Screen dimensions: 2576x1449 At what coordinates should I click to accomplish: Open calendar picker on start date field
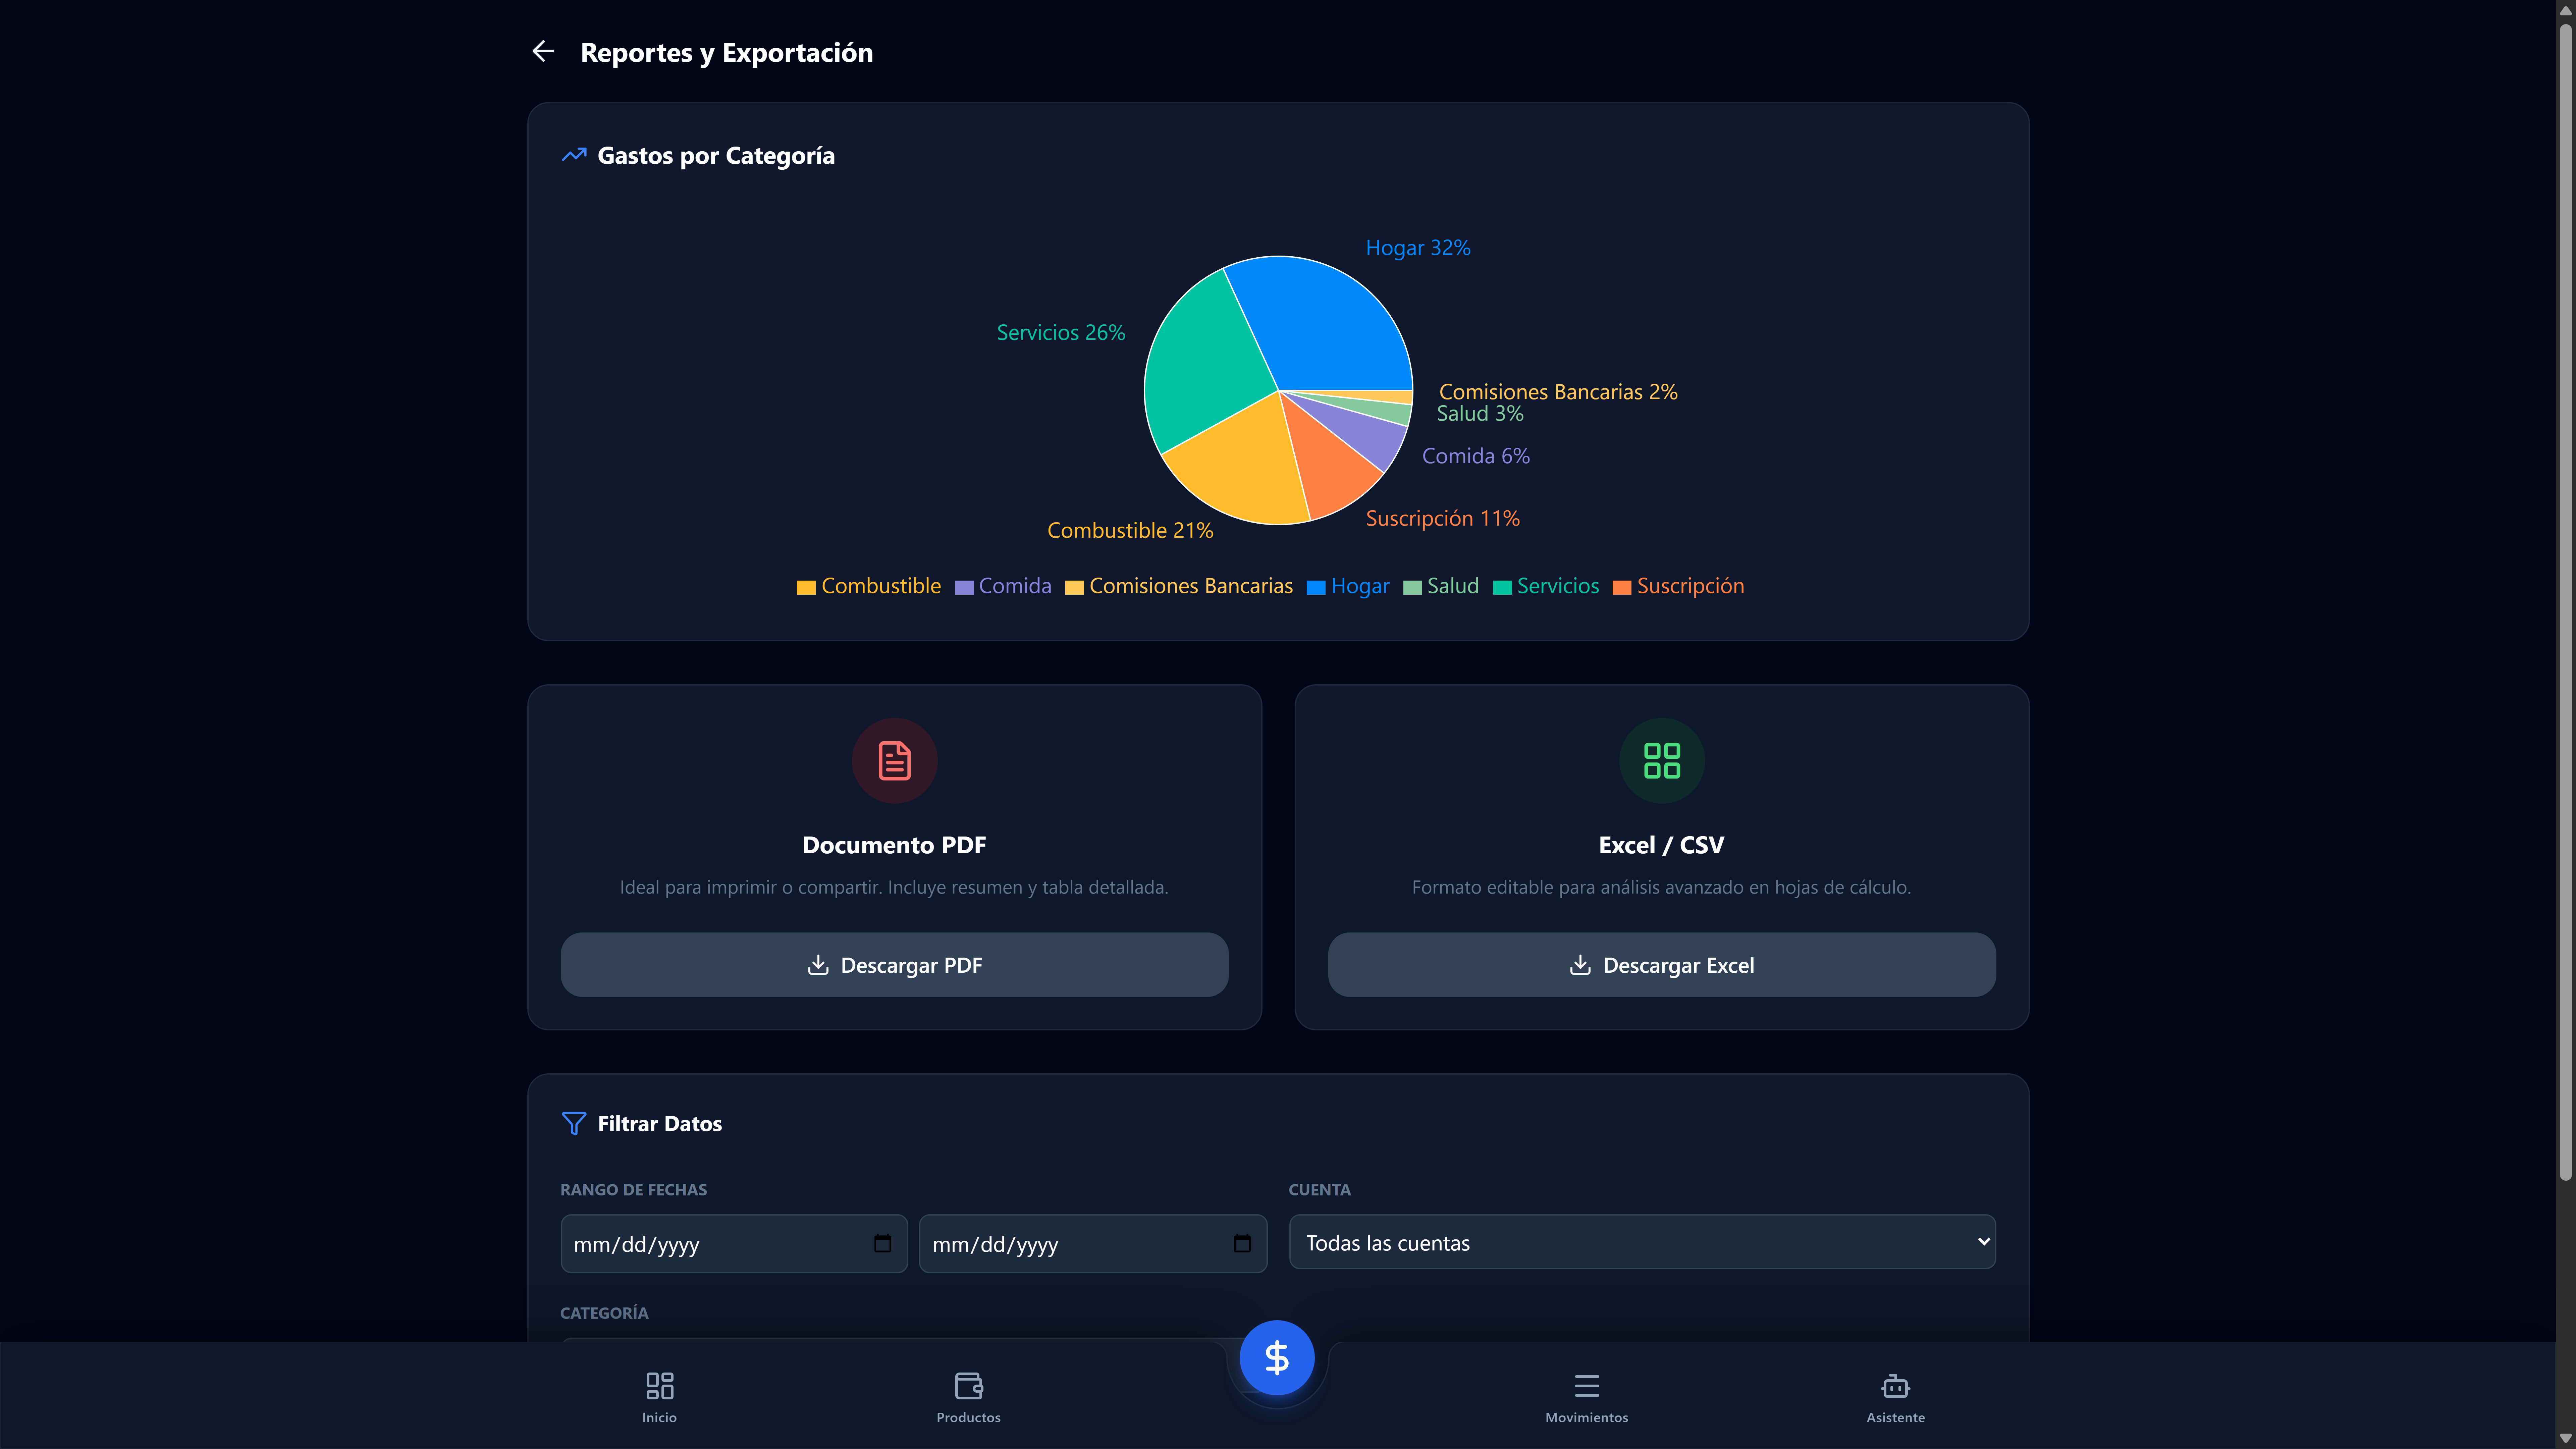882,1243
